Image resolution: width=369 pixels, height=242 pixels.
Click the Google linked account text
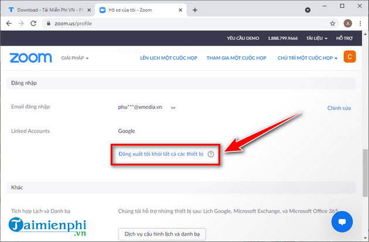click(x=127, y=131)
